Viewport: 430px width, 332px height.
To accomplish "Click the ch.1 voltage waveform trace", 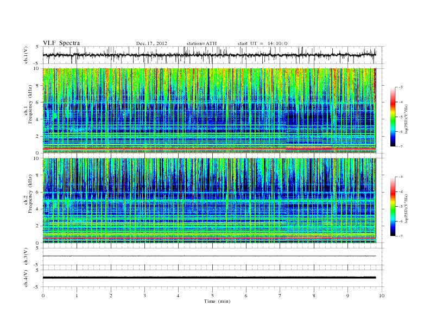I will point(209,55).
